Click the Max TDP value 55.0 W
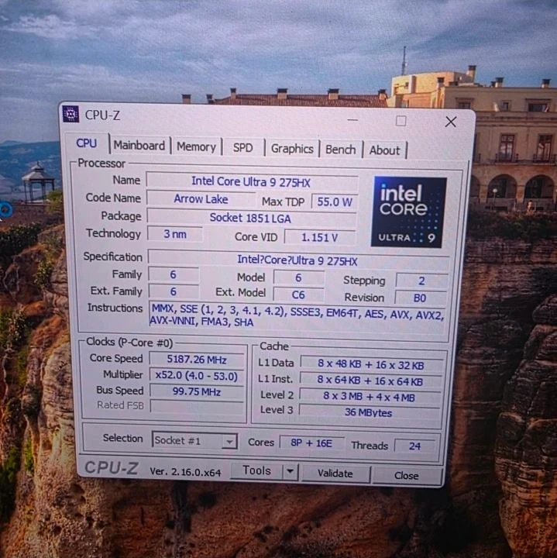557x558 pixels. click(335, 202)
